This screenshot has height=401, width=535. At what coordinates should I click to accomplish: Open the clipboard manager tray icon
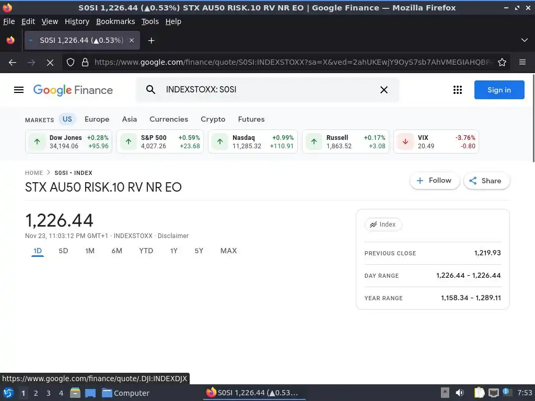pyautogui.click(x=480, y=393)
